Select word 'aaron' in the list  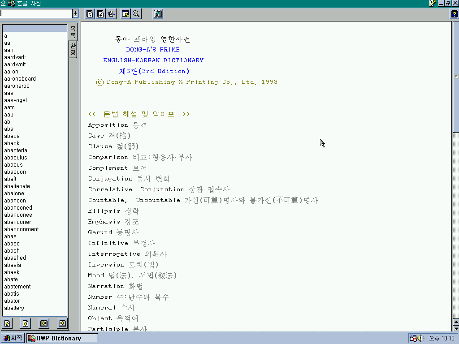click(x=11, y=72)
